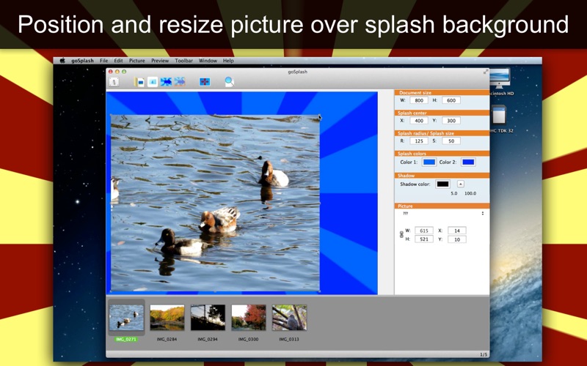587x366 pixels.
Task: Click the Splash radius R field
Action: click(419, 141)
